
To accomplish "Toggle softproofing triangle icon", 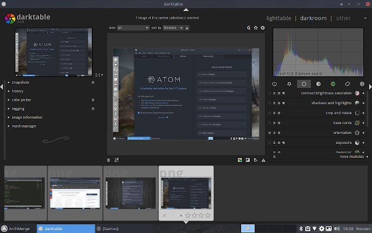I will (256, 160).
